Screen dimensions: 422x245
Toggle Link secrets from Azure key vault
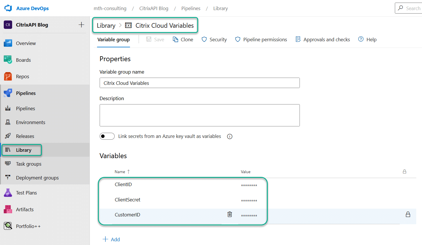[x=107, y=136]
